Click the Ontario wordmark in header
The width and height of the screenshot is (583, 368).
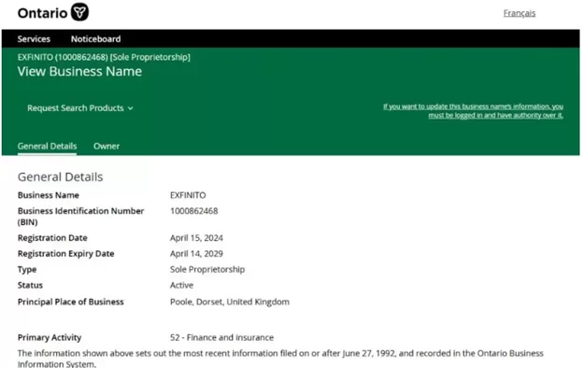pos(42,13)
